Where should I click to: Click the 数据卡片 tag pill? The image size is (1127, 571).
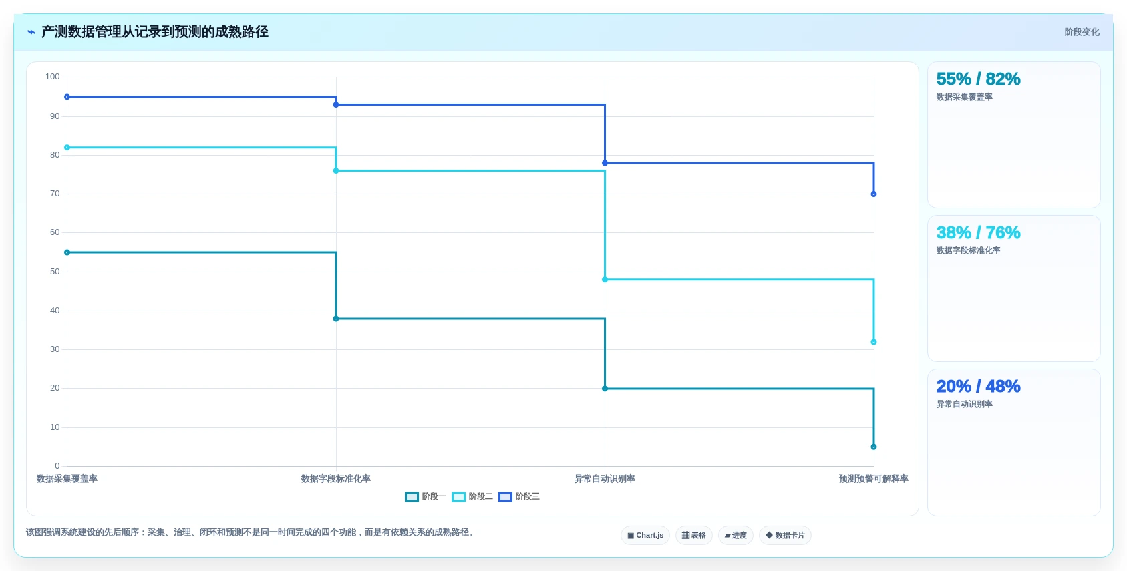785,535
